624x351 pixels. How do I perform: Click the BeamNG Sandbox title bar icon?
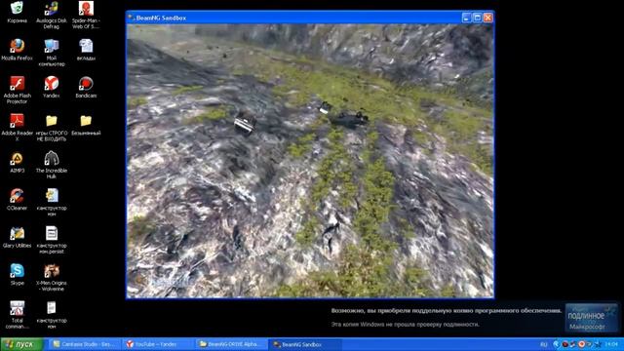click(x=131, y=18)
